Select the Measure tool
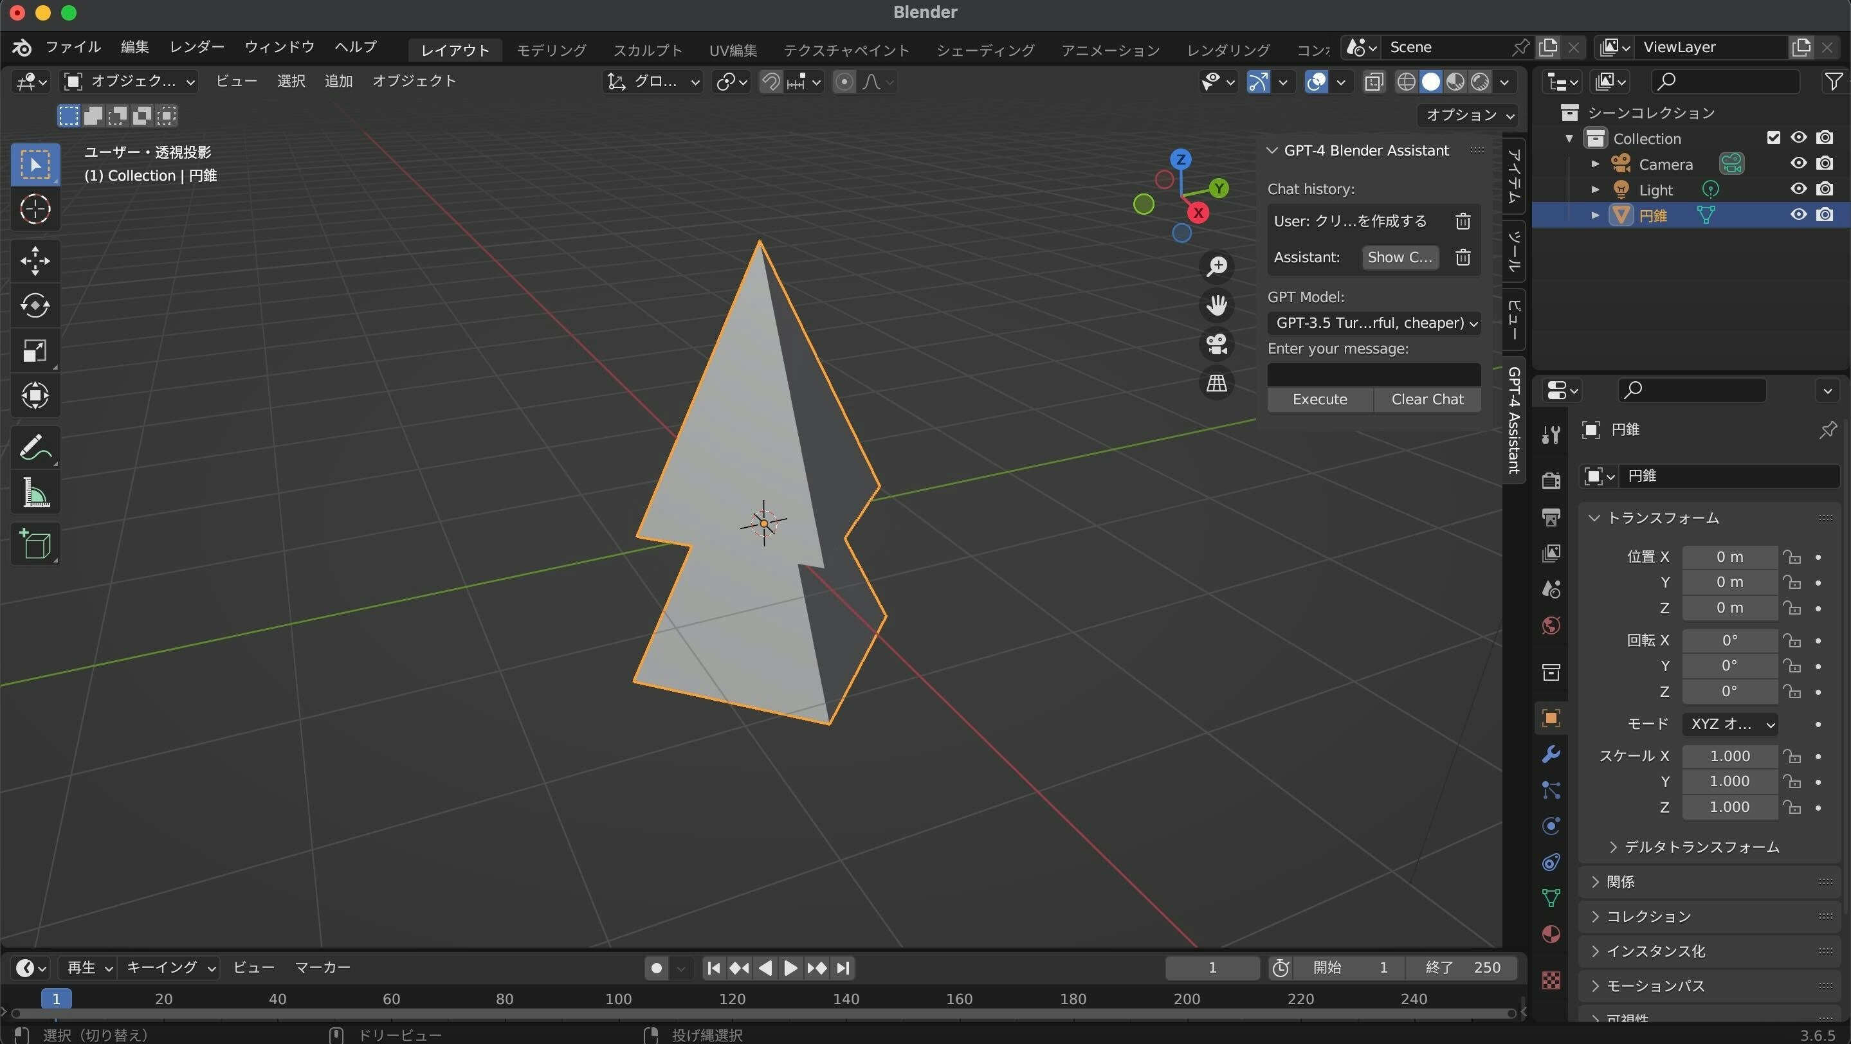 tap(35, 494)
